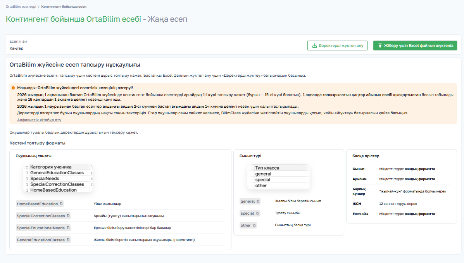
Task: Click Жіберу үшін Excel файлын жүктеңіз button
Action: point(415,46)
